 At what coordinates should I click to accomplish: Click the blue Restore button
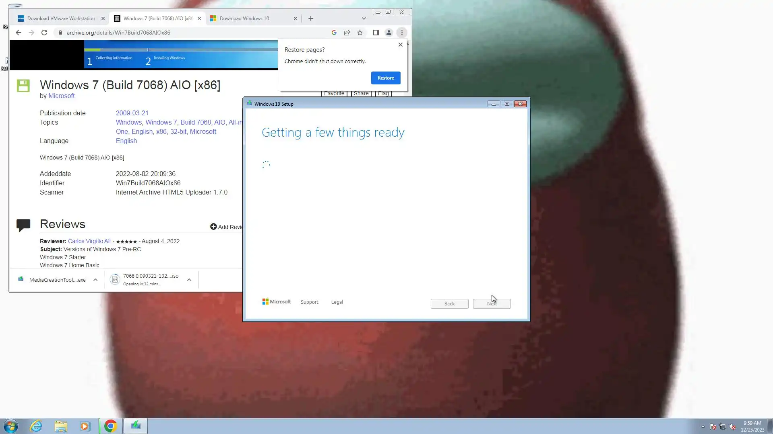click(x=385, y=78)
